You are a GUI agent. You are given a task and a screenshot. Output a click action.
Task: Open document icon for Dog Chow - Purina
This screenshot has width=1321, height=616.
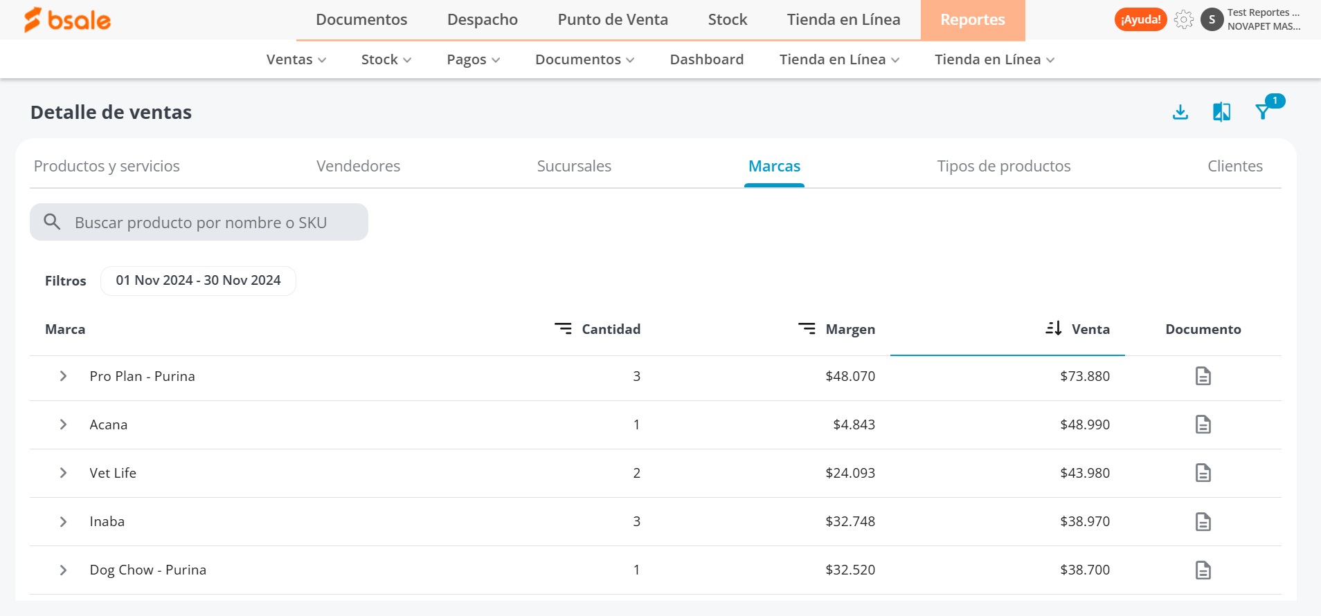pos(1203,570)
